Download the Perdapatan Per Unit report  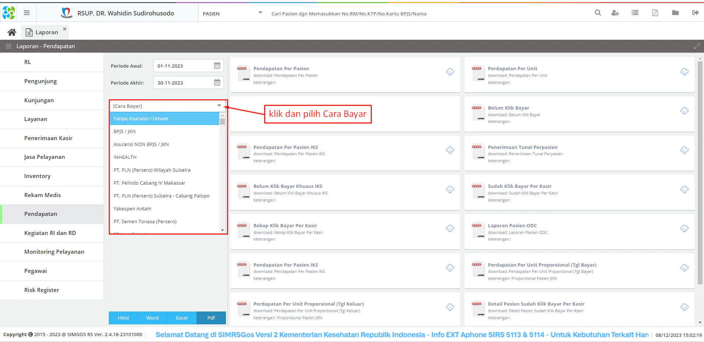685,72
